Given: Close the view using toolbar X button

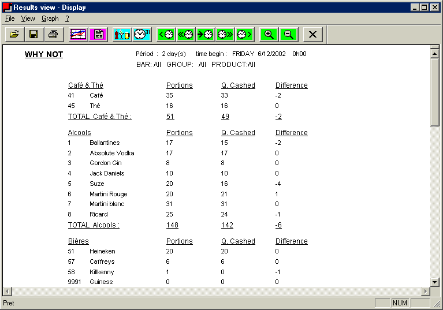Looking at the screenshot, I should (x=313, y=35).
